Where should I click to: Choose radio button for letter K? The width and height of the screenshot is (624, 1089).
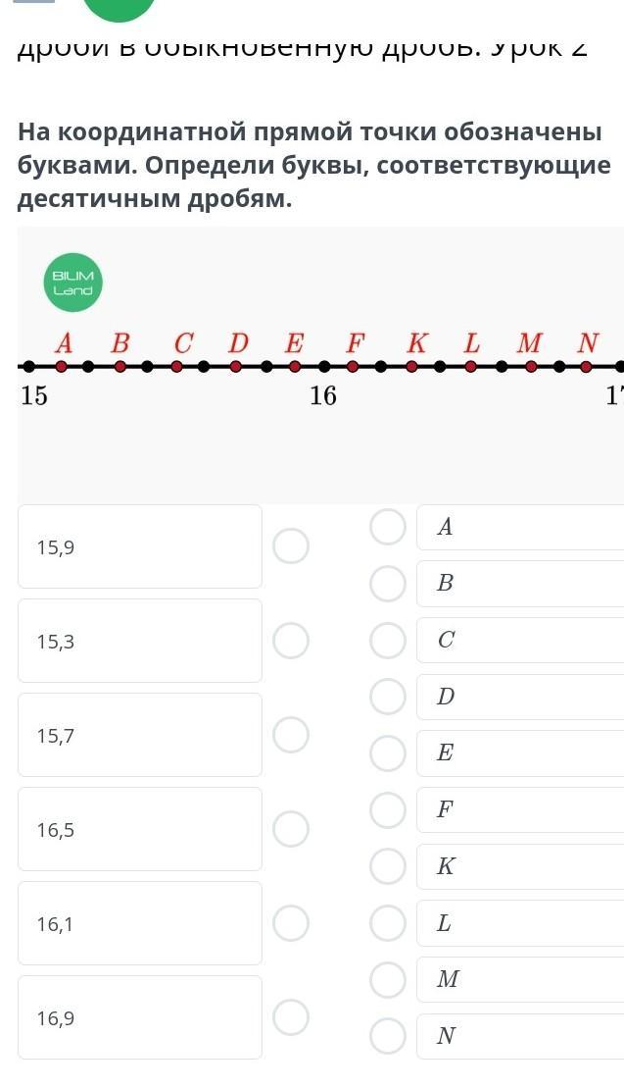[388, 866]
